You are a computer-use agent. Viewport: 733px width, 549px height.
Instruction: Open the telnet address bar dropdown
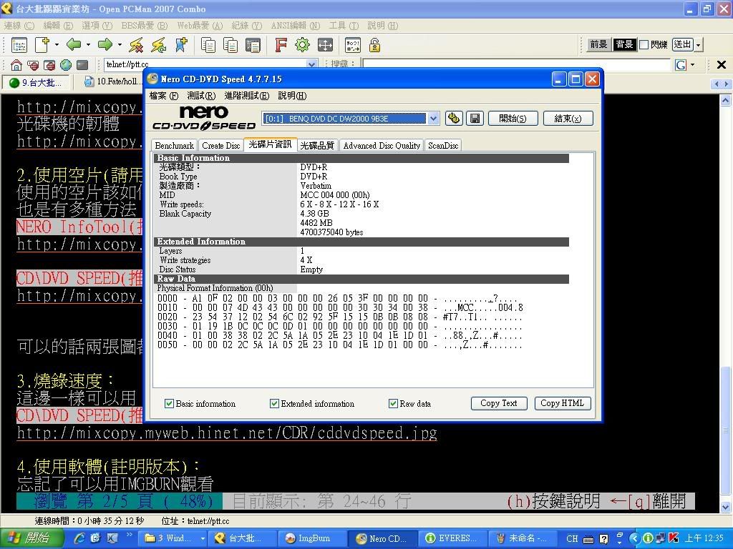coord(311,64)
